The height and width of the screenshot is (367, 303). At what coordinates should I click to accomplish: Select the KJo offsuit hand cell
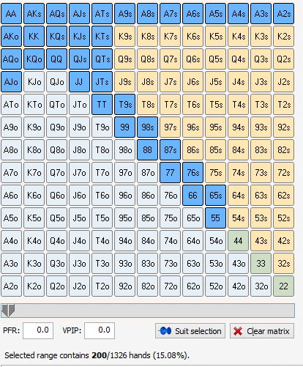[x=34, y=82]
